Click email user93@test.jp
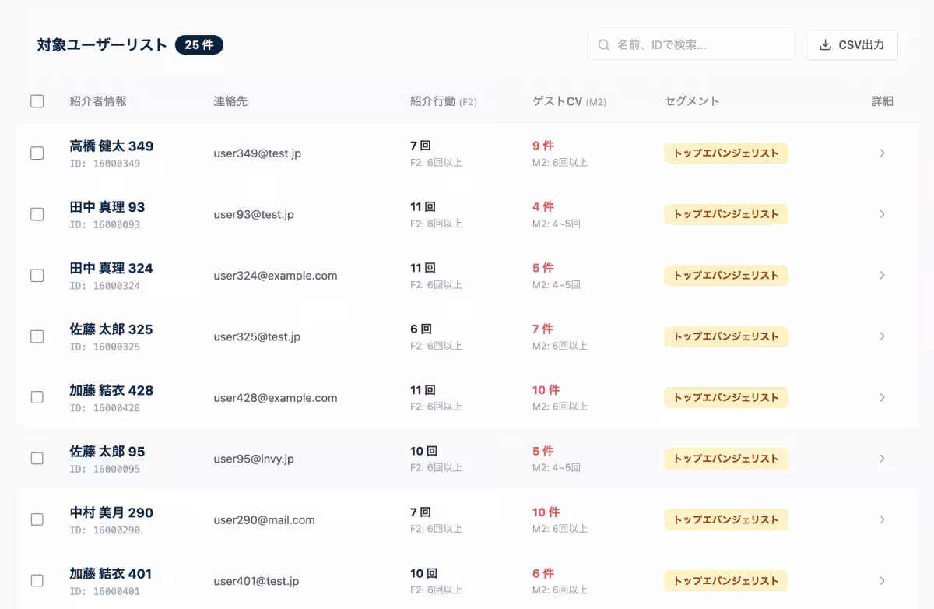 click(x=254, y=214)
